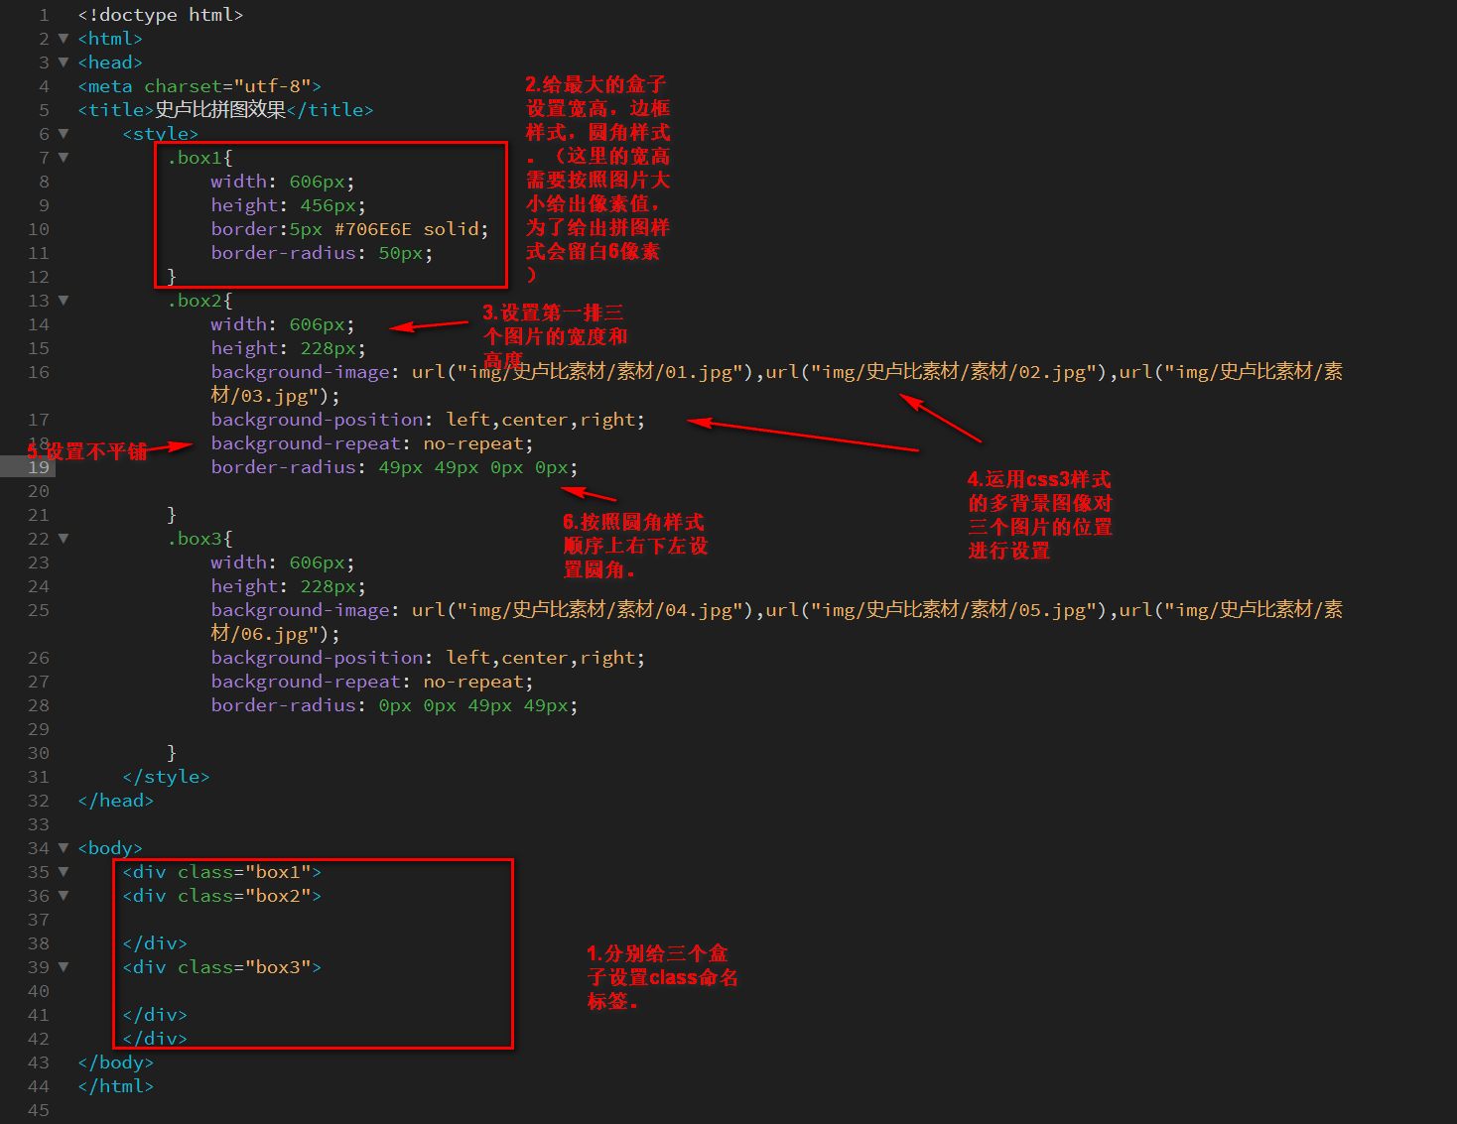
Task: Place cursor on the <!doctype html> line
Action: pos(161,15)
